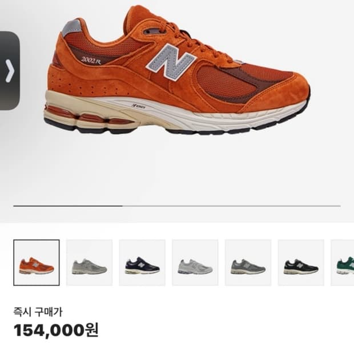
Task: Click the gray N logo on shoe
Action: click(x=170, y=62)
